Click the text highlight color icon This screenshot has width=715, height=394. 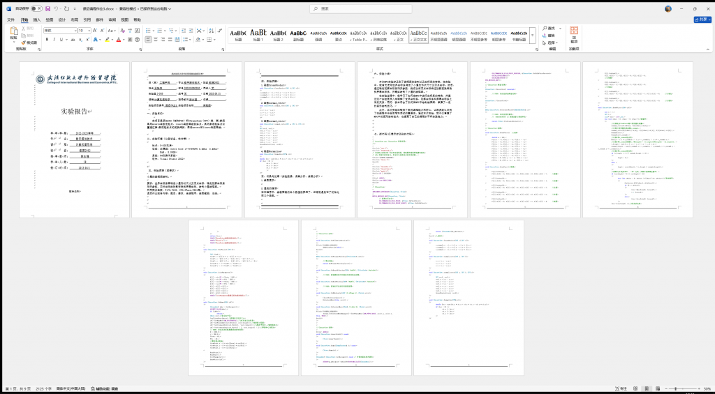pos(107,40)
